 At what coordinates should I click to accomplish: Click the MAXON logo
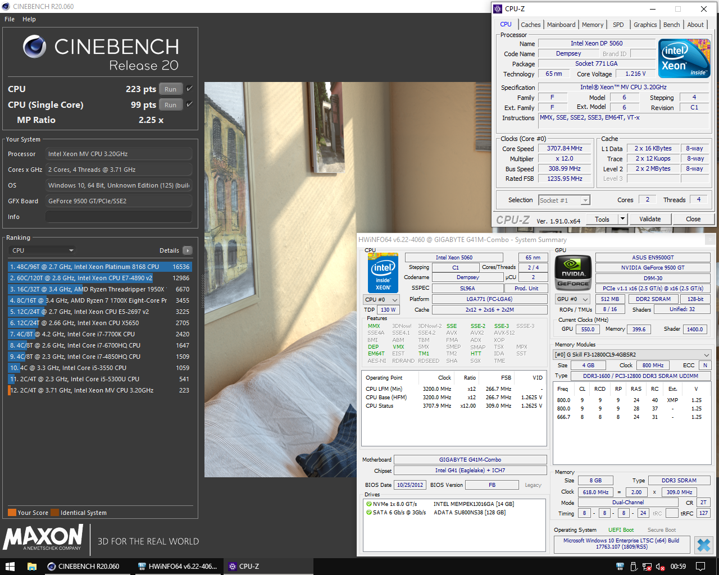[43, 537]
